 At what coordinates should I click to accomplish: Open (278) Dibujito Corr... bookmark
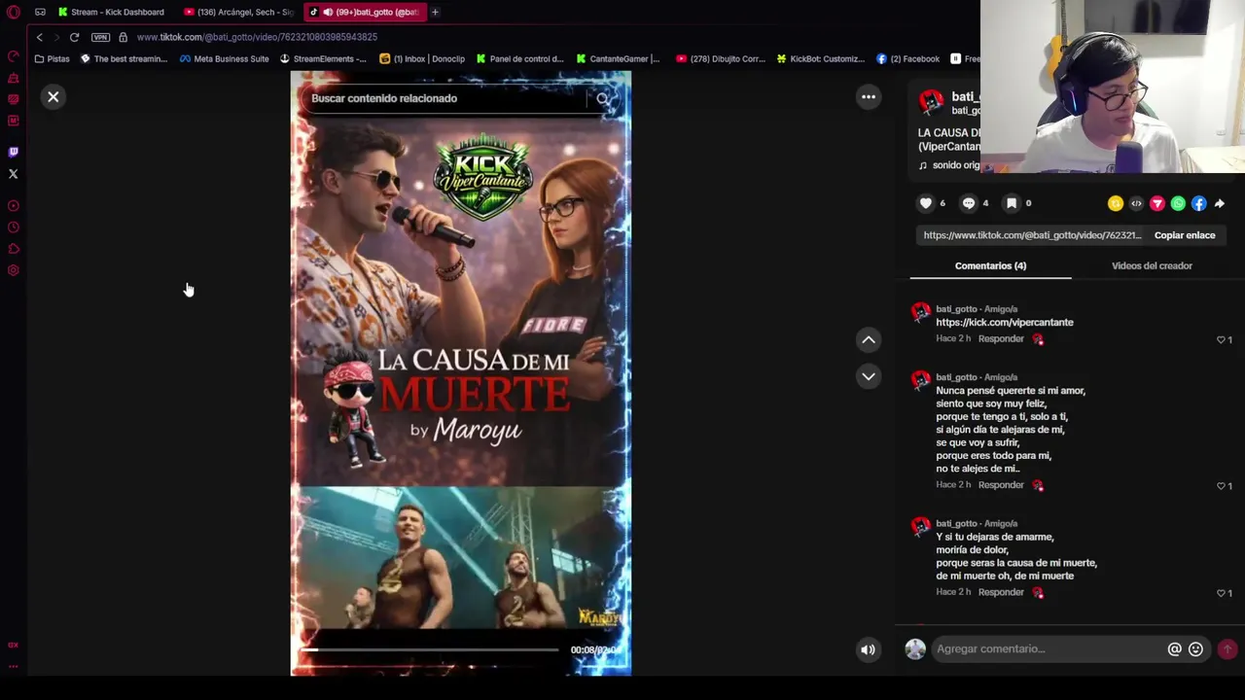[721, 58]
